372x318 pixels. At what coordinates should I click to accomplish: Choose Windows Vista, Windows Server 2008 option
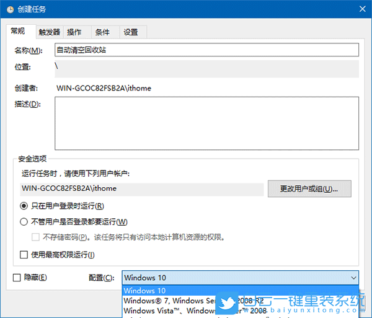241,311
